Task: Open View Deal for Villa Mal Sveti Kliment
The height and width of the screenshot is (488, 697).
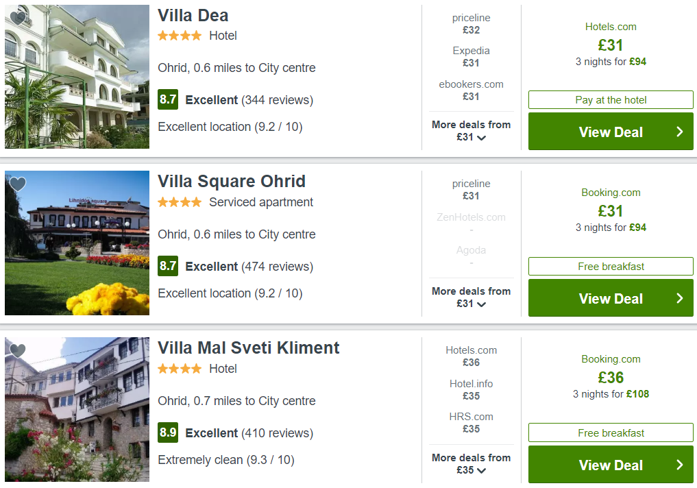Action: click(611, 465)
